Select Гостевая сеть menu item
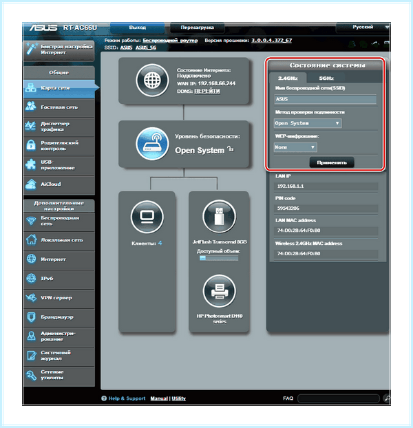The image size is (413, 428). point(59,107)
